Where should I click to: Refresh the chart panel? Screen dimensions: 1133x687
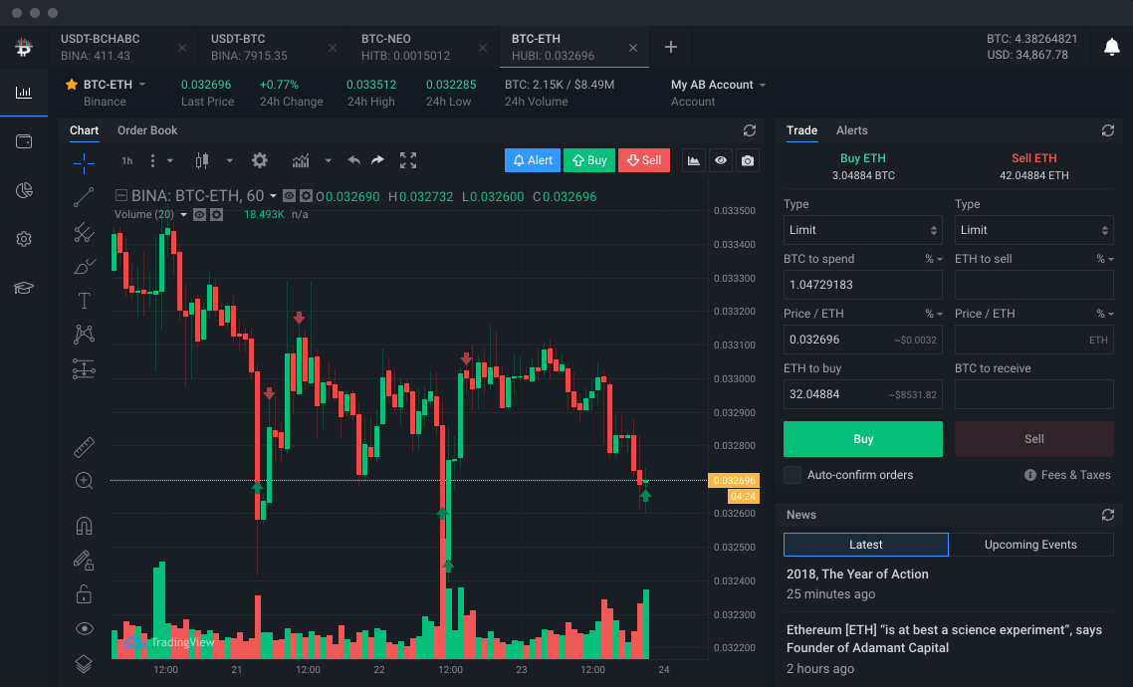(750, 130)
